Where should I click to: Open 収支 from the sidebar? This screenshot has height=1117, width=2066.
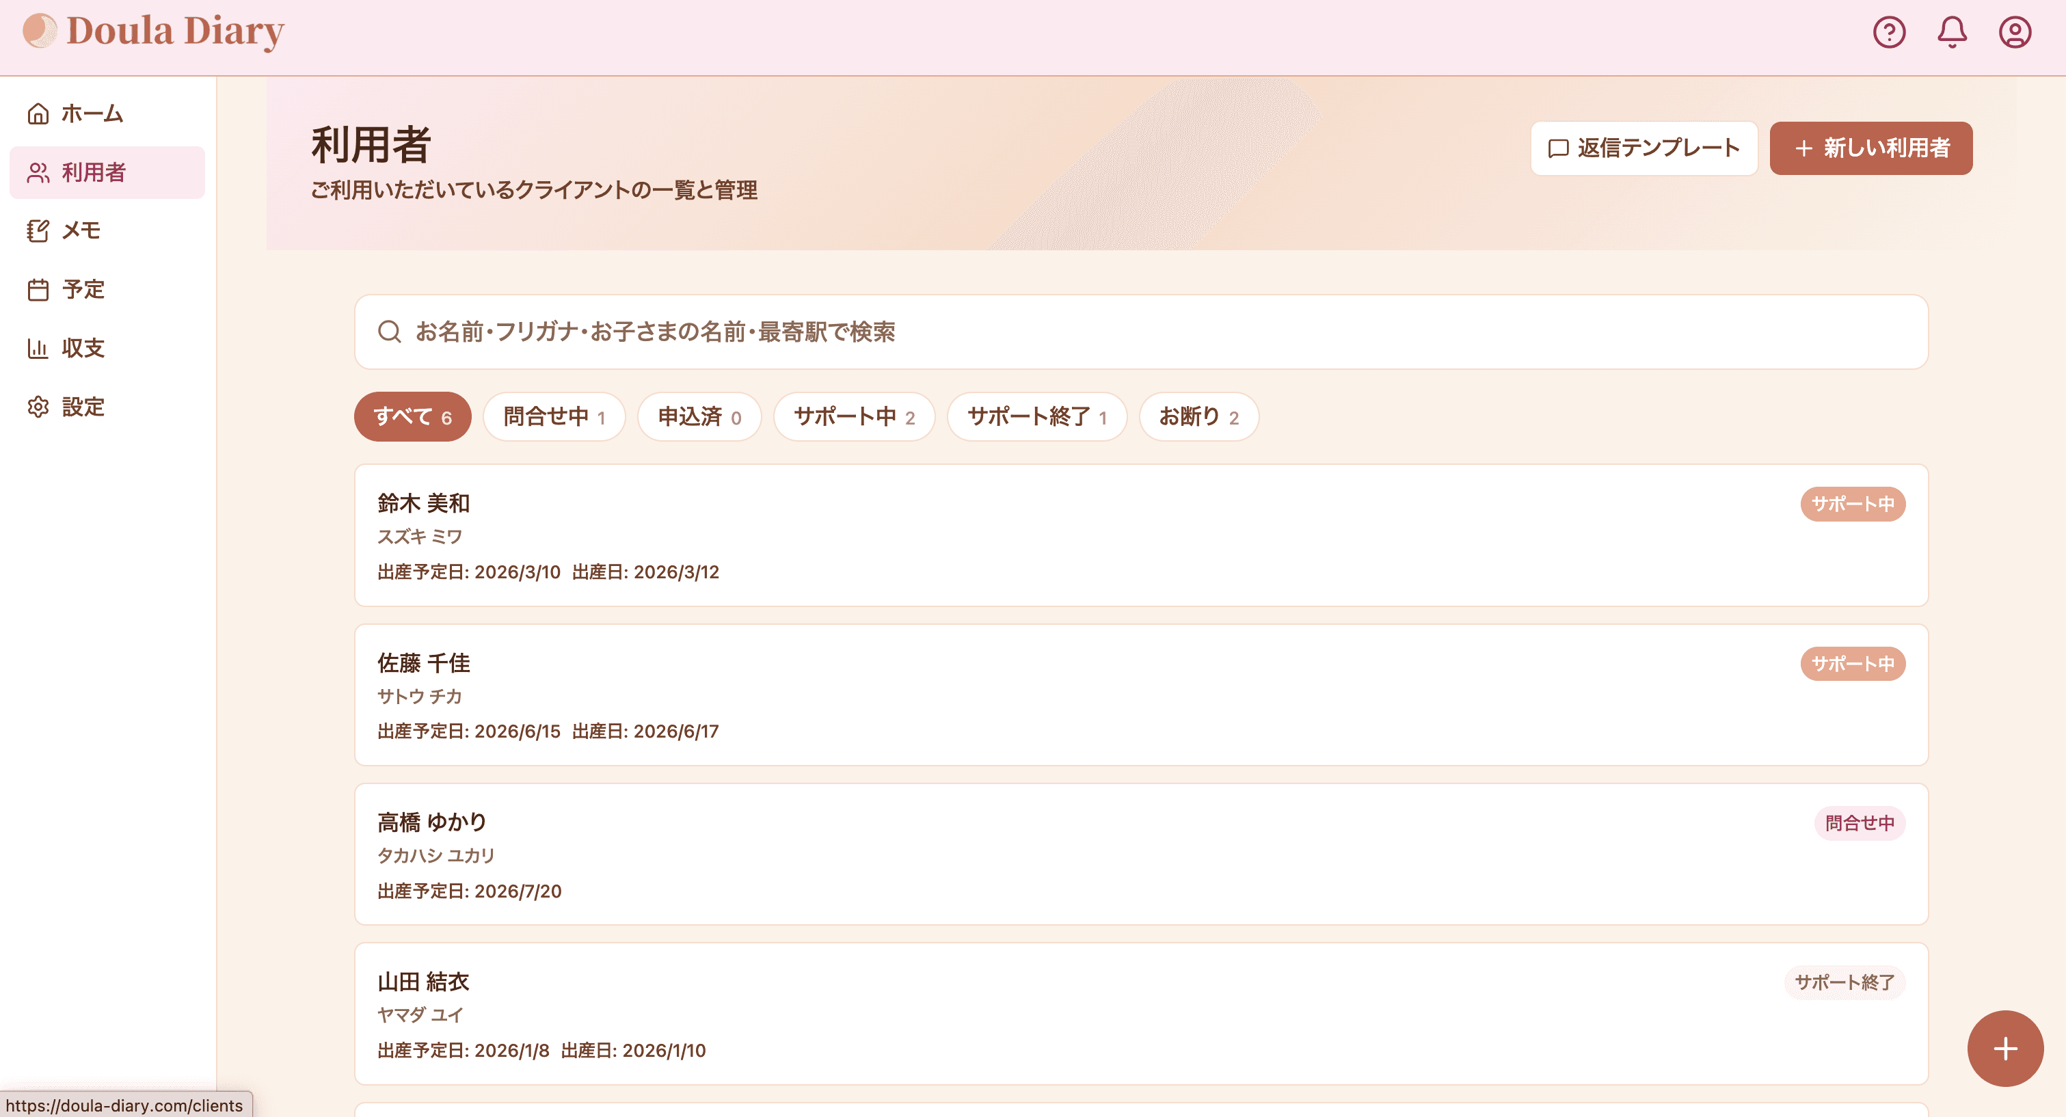(107, 348)
